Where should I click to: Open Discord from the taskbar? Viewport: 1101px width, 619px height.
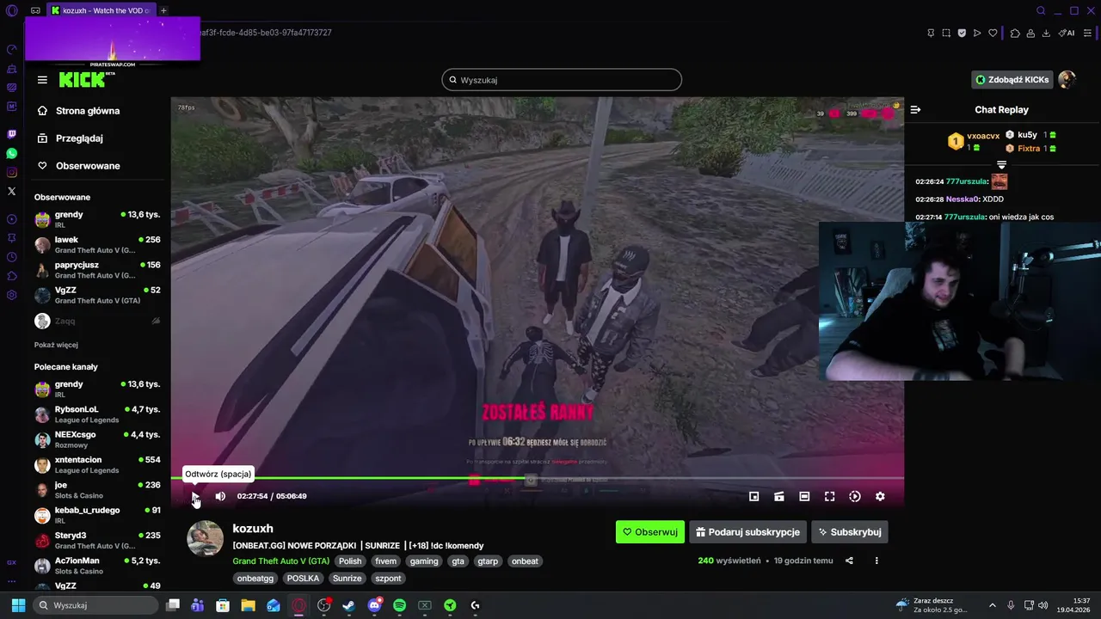(374, 605)
